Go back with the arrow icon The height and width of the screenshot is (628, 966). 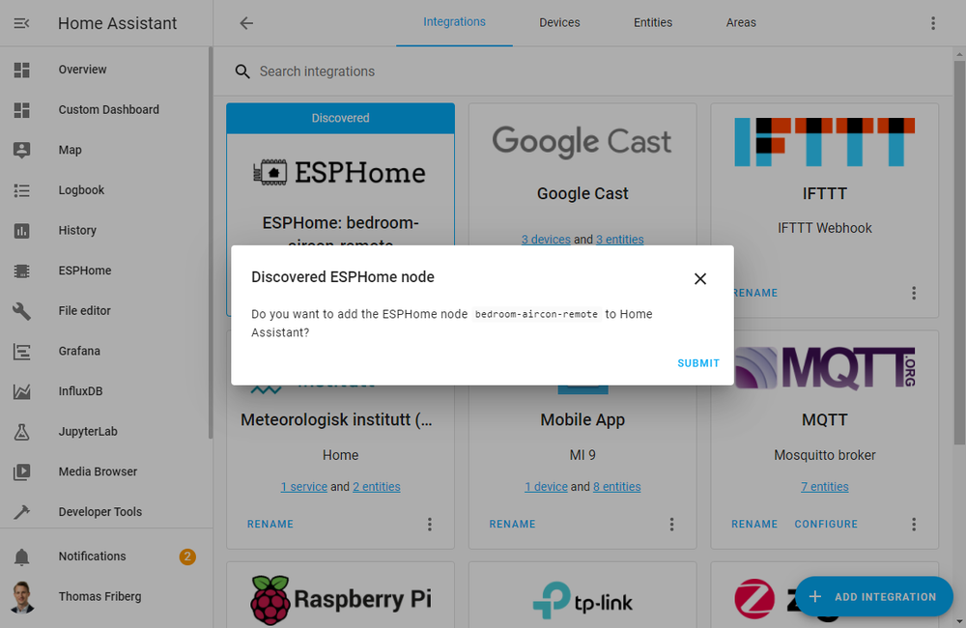[x=246, y=23]
